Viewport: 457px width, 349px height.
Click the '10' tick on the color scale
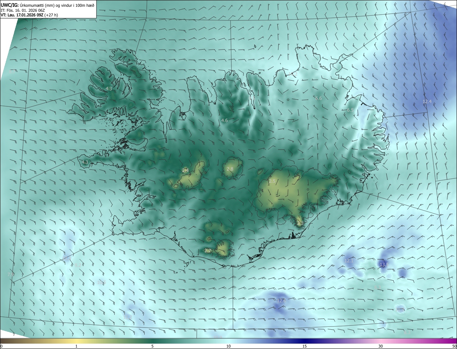click(x=228, y=346)
